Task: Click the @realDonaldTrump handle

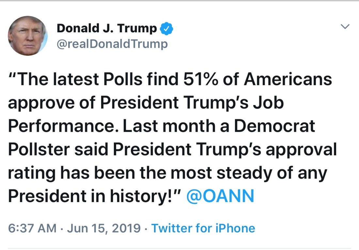Action: [112, 44]
